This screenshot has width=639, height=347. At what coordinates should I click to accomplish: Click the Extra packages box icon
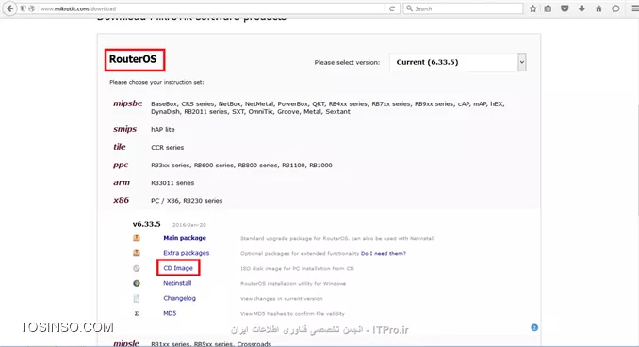point(137,253)
